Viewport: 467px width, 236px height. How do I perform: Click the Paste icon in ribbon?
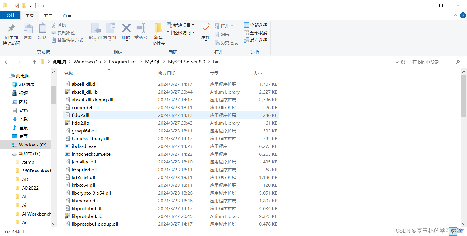click(x=42, y=28)
